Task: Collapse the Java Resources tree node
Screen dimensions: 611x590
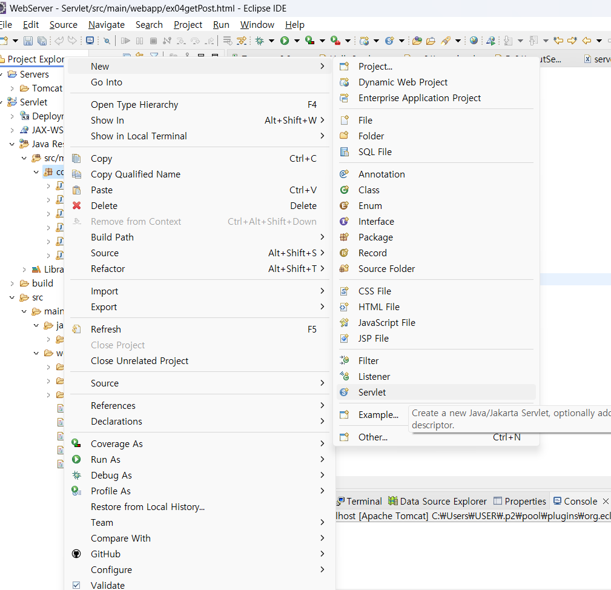Action: [x=12, y=144]
